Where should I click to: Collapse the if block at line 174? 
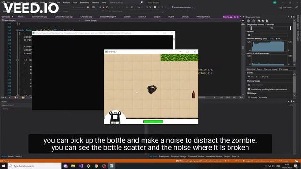17,60
